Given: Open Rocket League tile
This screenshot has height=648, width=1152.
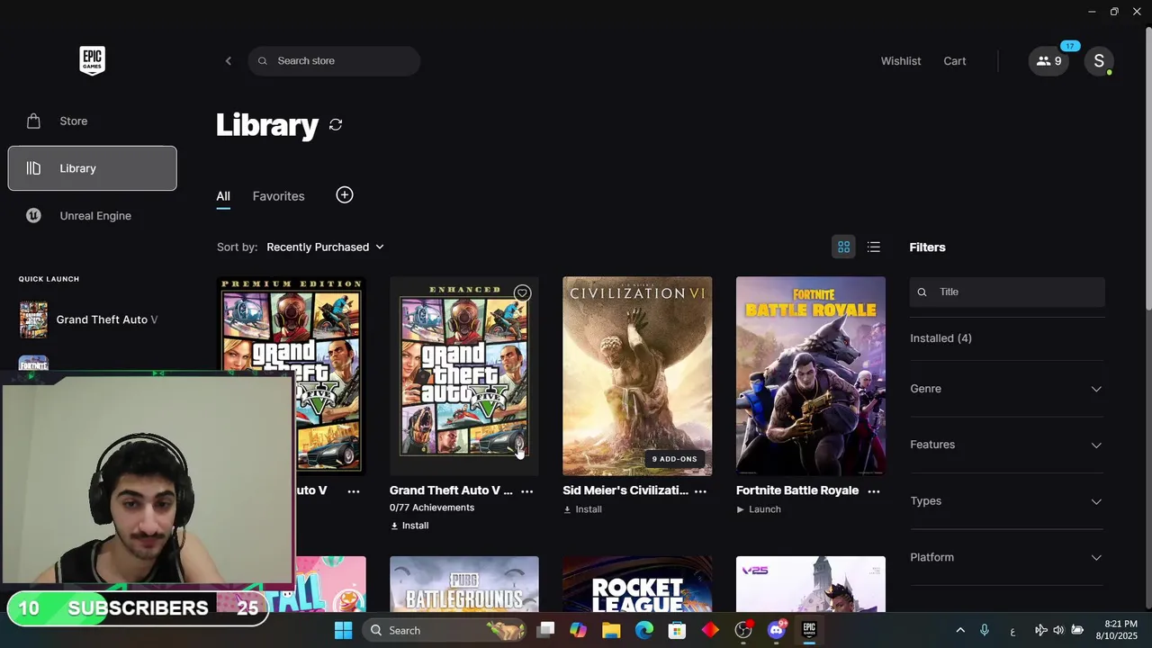Looking at the screenshot, I should click(x=637, y=584).
